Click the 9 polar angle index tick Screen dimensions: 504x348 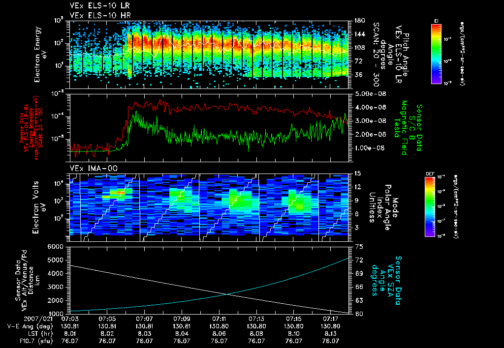[x=356, y=201]
